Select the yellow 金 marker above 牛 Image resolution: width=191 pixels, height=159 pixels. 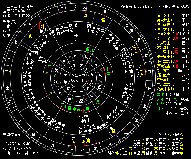(73, 142)
